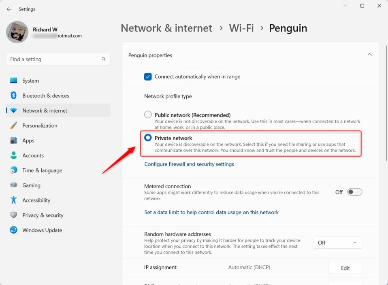
Task: Open Windows Update in the sidebar
Action: (x=42, y=230)
